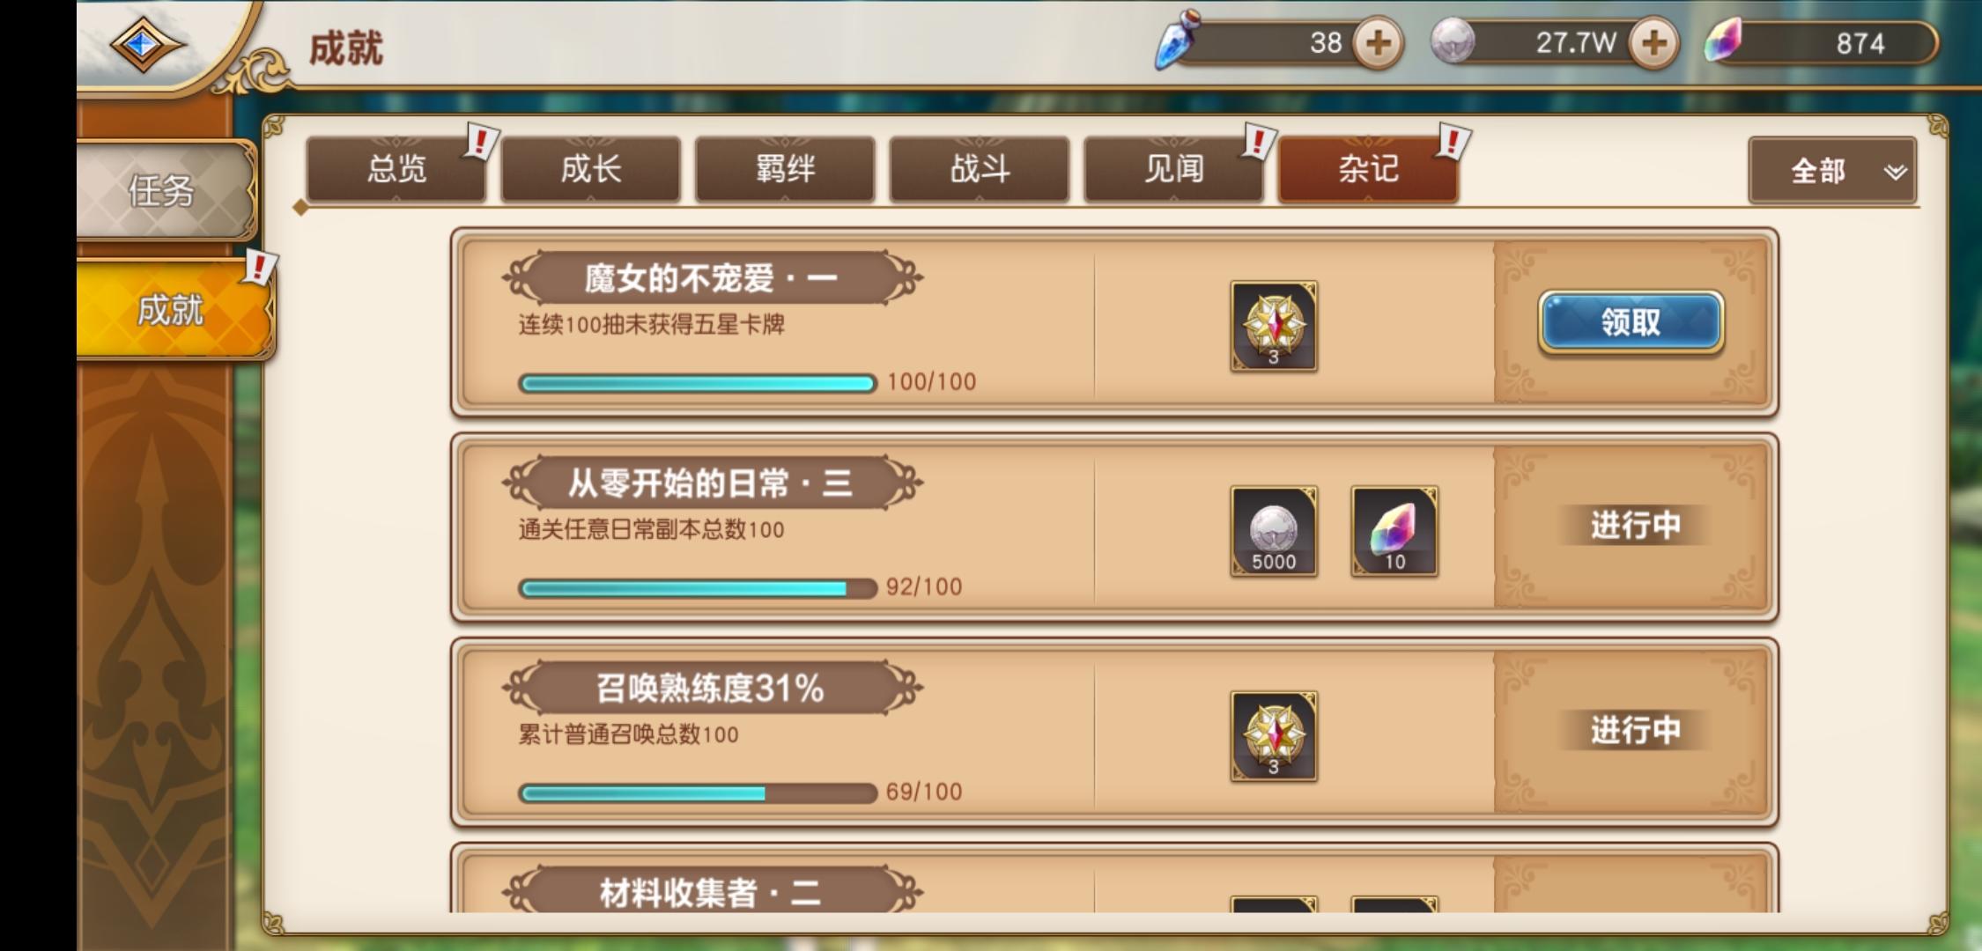Switch to the 成长 tab
Image resolution: width=1982 pixels, height=951 pixels.
coord(591,169)
